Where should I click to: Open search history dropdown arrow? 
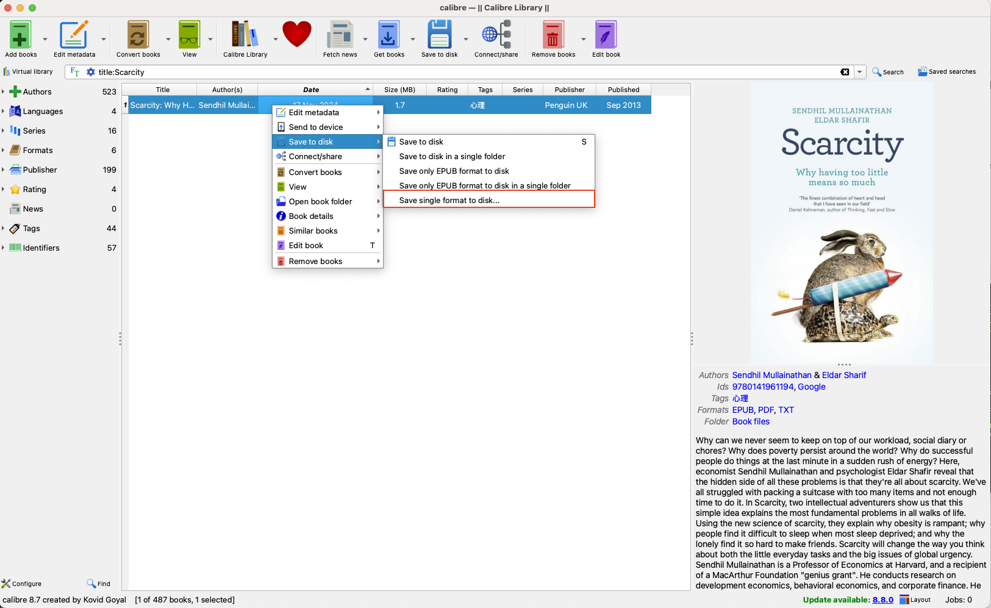pyautogui.click(x=859, y=72)
